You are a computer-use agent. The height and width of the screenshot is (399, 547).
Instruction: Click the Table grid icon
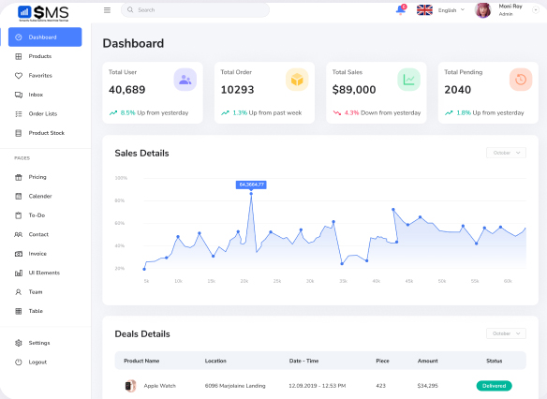19,311
